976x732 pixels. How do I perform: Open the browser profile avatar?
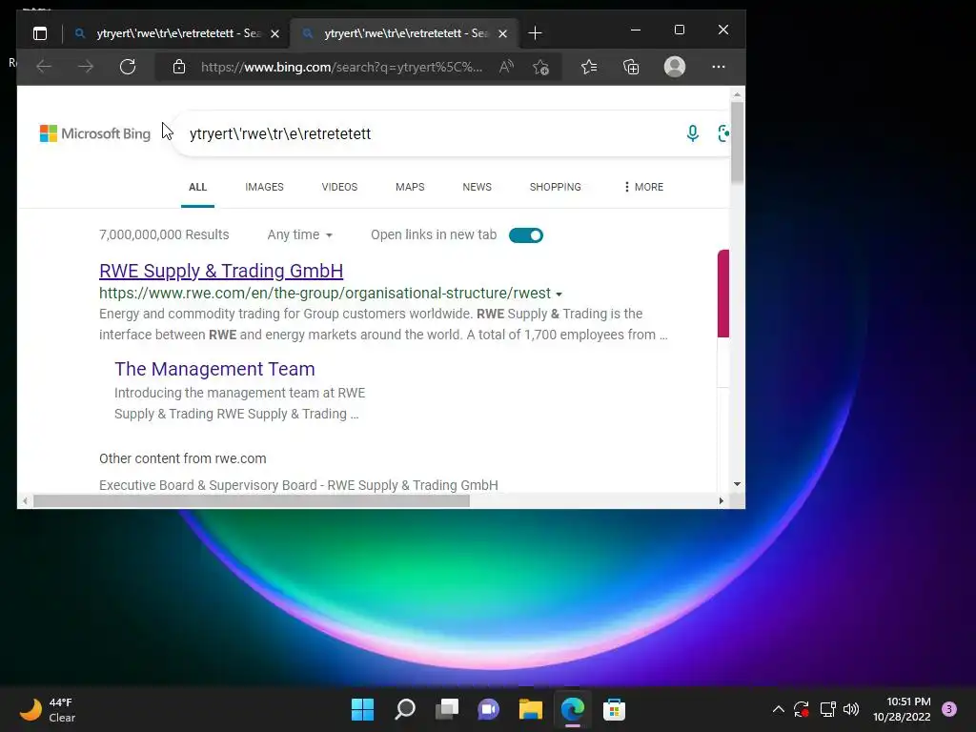(x=675, y=67)
